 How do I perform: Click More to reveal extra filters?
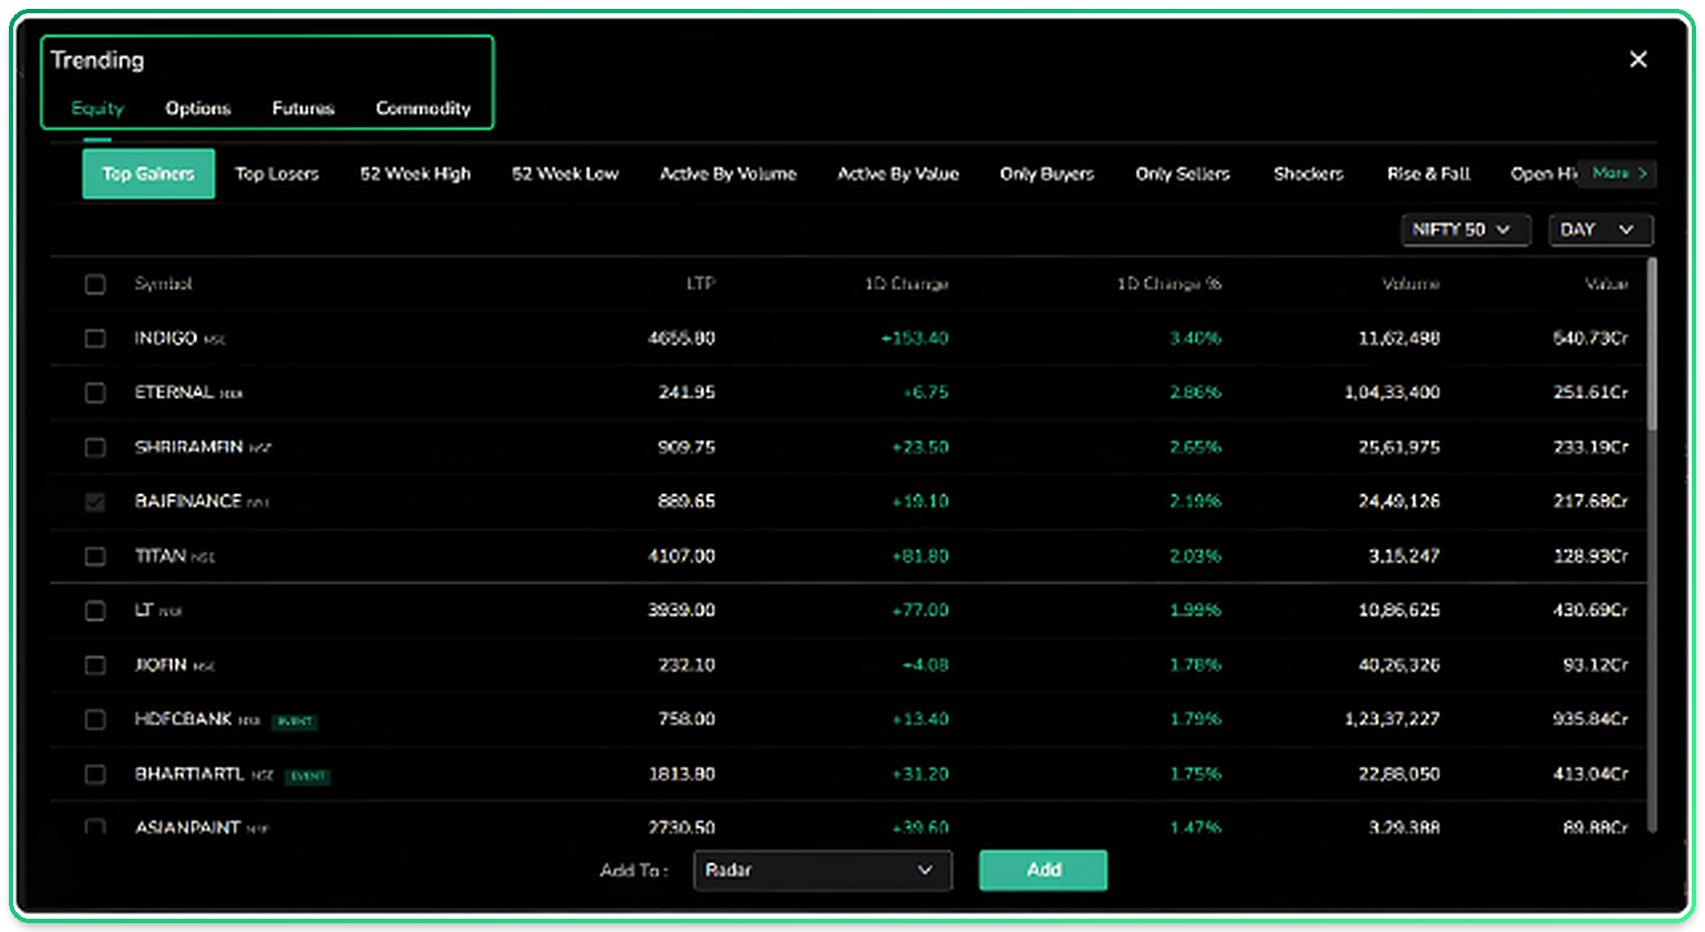point(1619,173)
